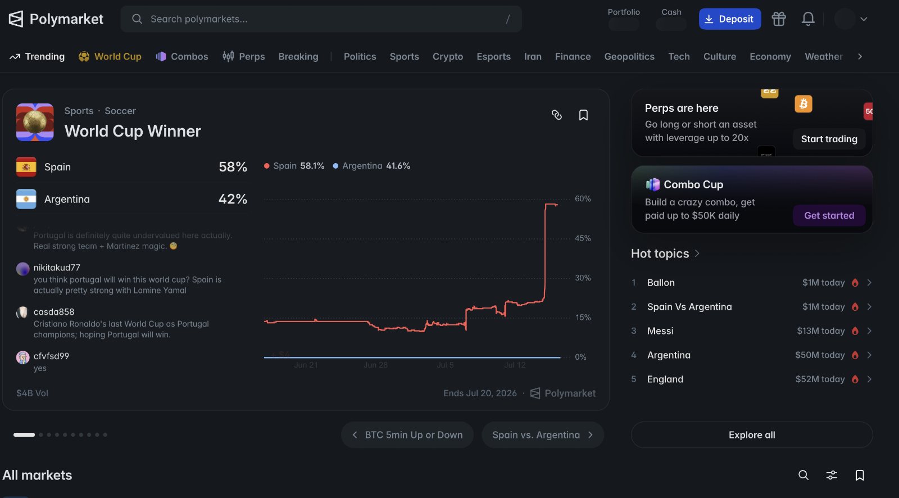
Task: Open the Geopolitics category
Action: tap(629, 57)
